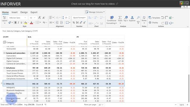
Task: Open the Templates gallery
Action: coord(154,18)
